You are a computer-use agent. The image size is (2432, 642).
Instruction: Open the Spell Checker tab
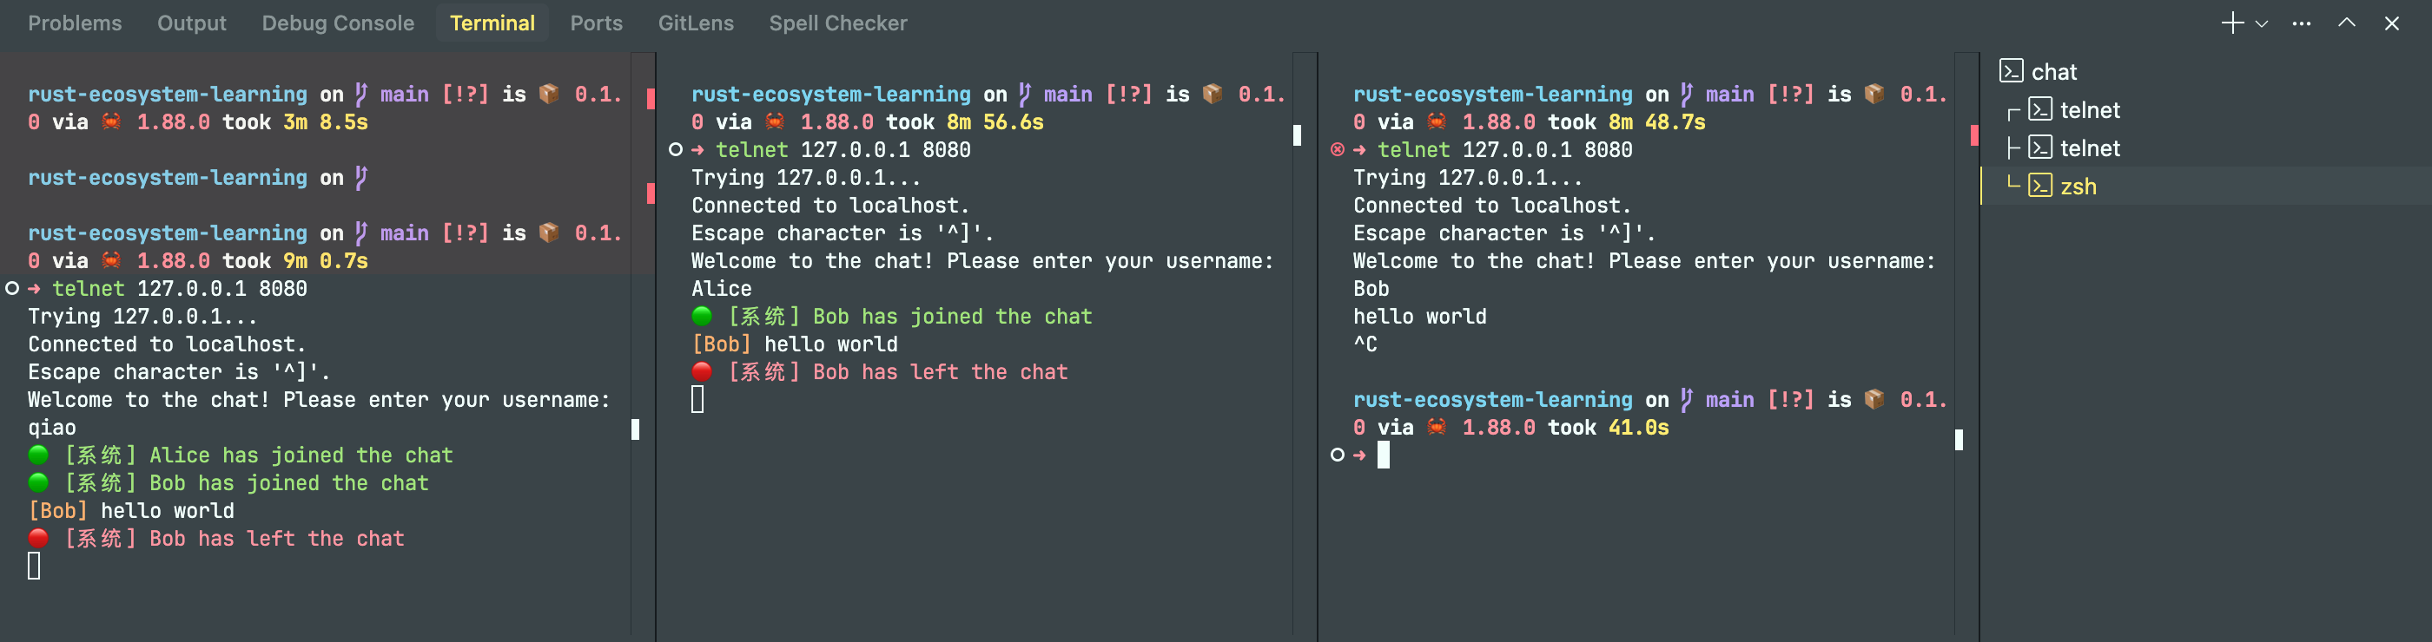click(x=837, y=23)
